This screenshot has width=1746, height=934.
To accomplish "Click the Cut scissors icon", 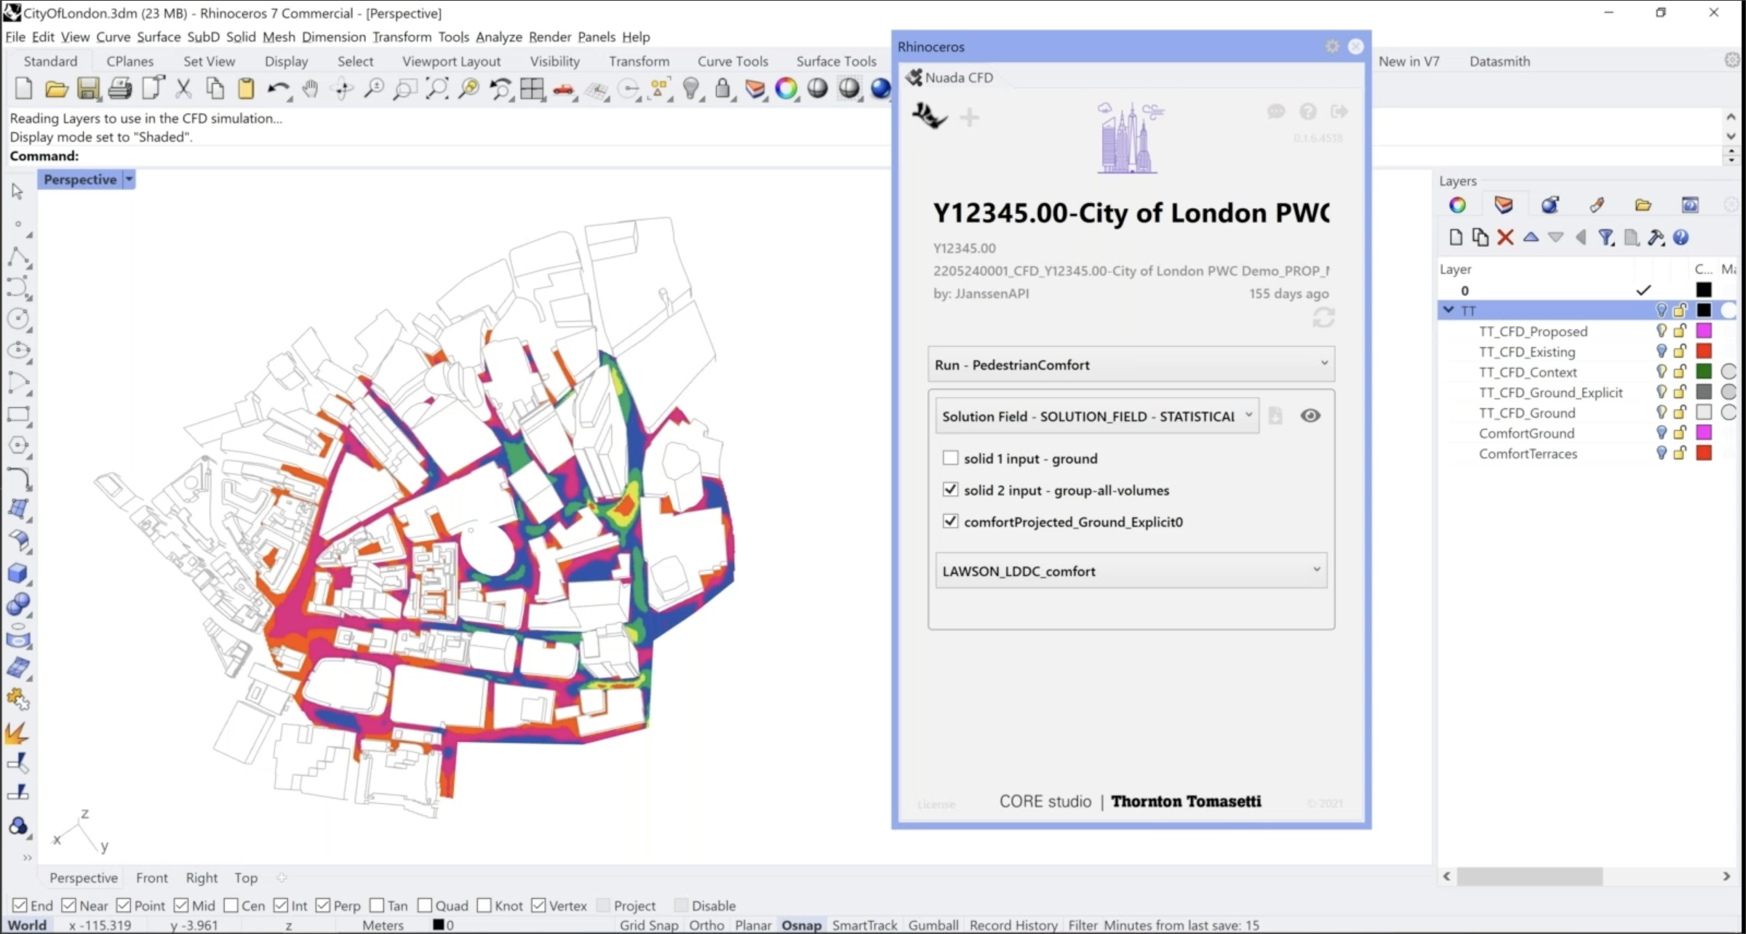I will [x=183, y=89].
